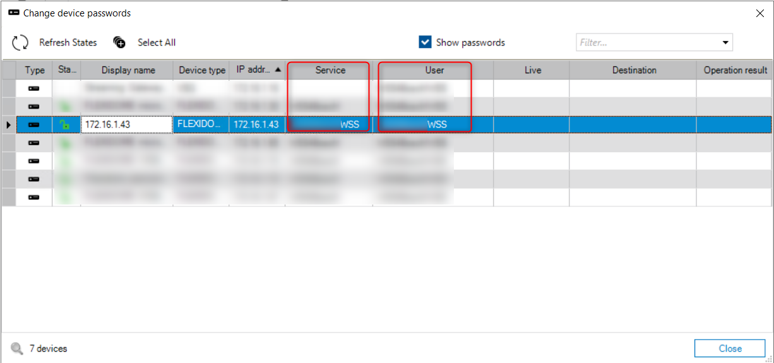Click the Refresh States label
This screenshot has width=774, height=363.
(68, 43)
